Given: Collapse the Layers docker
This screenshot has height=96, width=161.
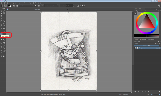Looking at the screenshot, I should pyautogui.click(x=135, y=41).
